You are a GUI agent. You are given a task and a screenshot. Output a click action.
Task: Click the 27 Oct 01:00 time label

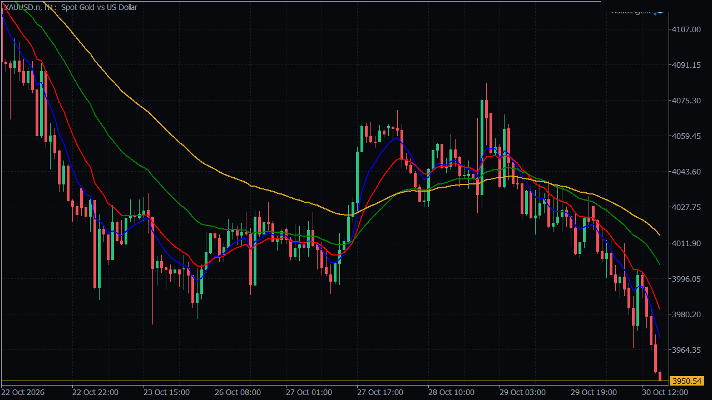coord(309,392)
